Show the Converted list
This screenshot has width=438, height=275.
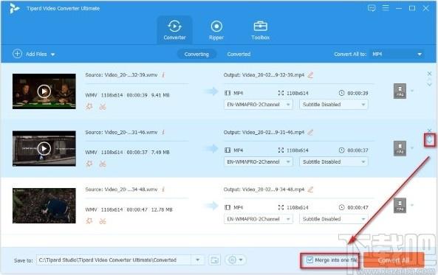[x=239, y=54]
